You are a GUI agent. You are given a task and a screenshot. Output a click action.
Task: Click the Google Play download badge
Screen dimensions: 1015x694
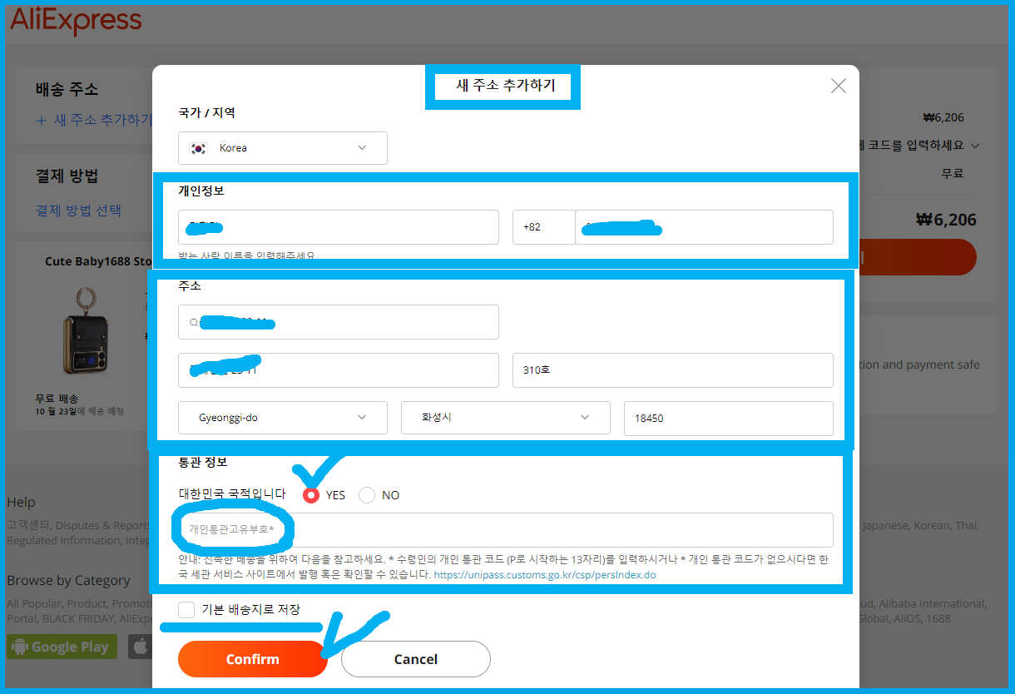61,647
